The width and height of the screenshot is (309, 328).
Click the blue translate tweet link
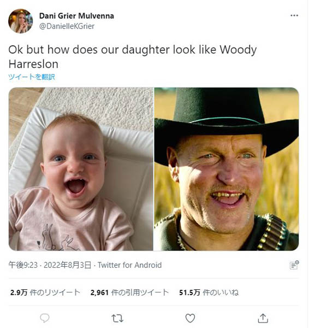pos(32,77)
